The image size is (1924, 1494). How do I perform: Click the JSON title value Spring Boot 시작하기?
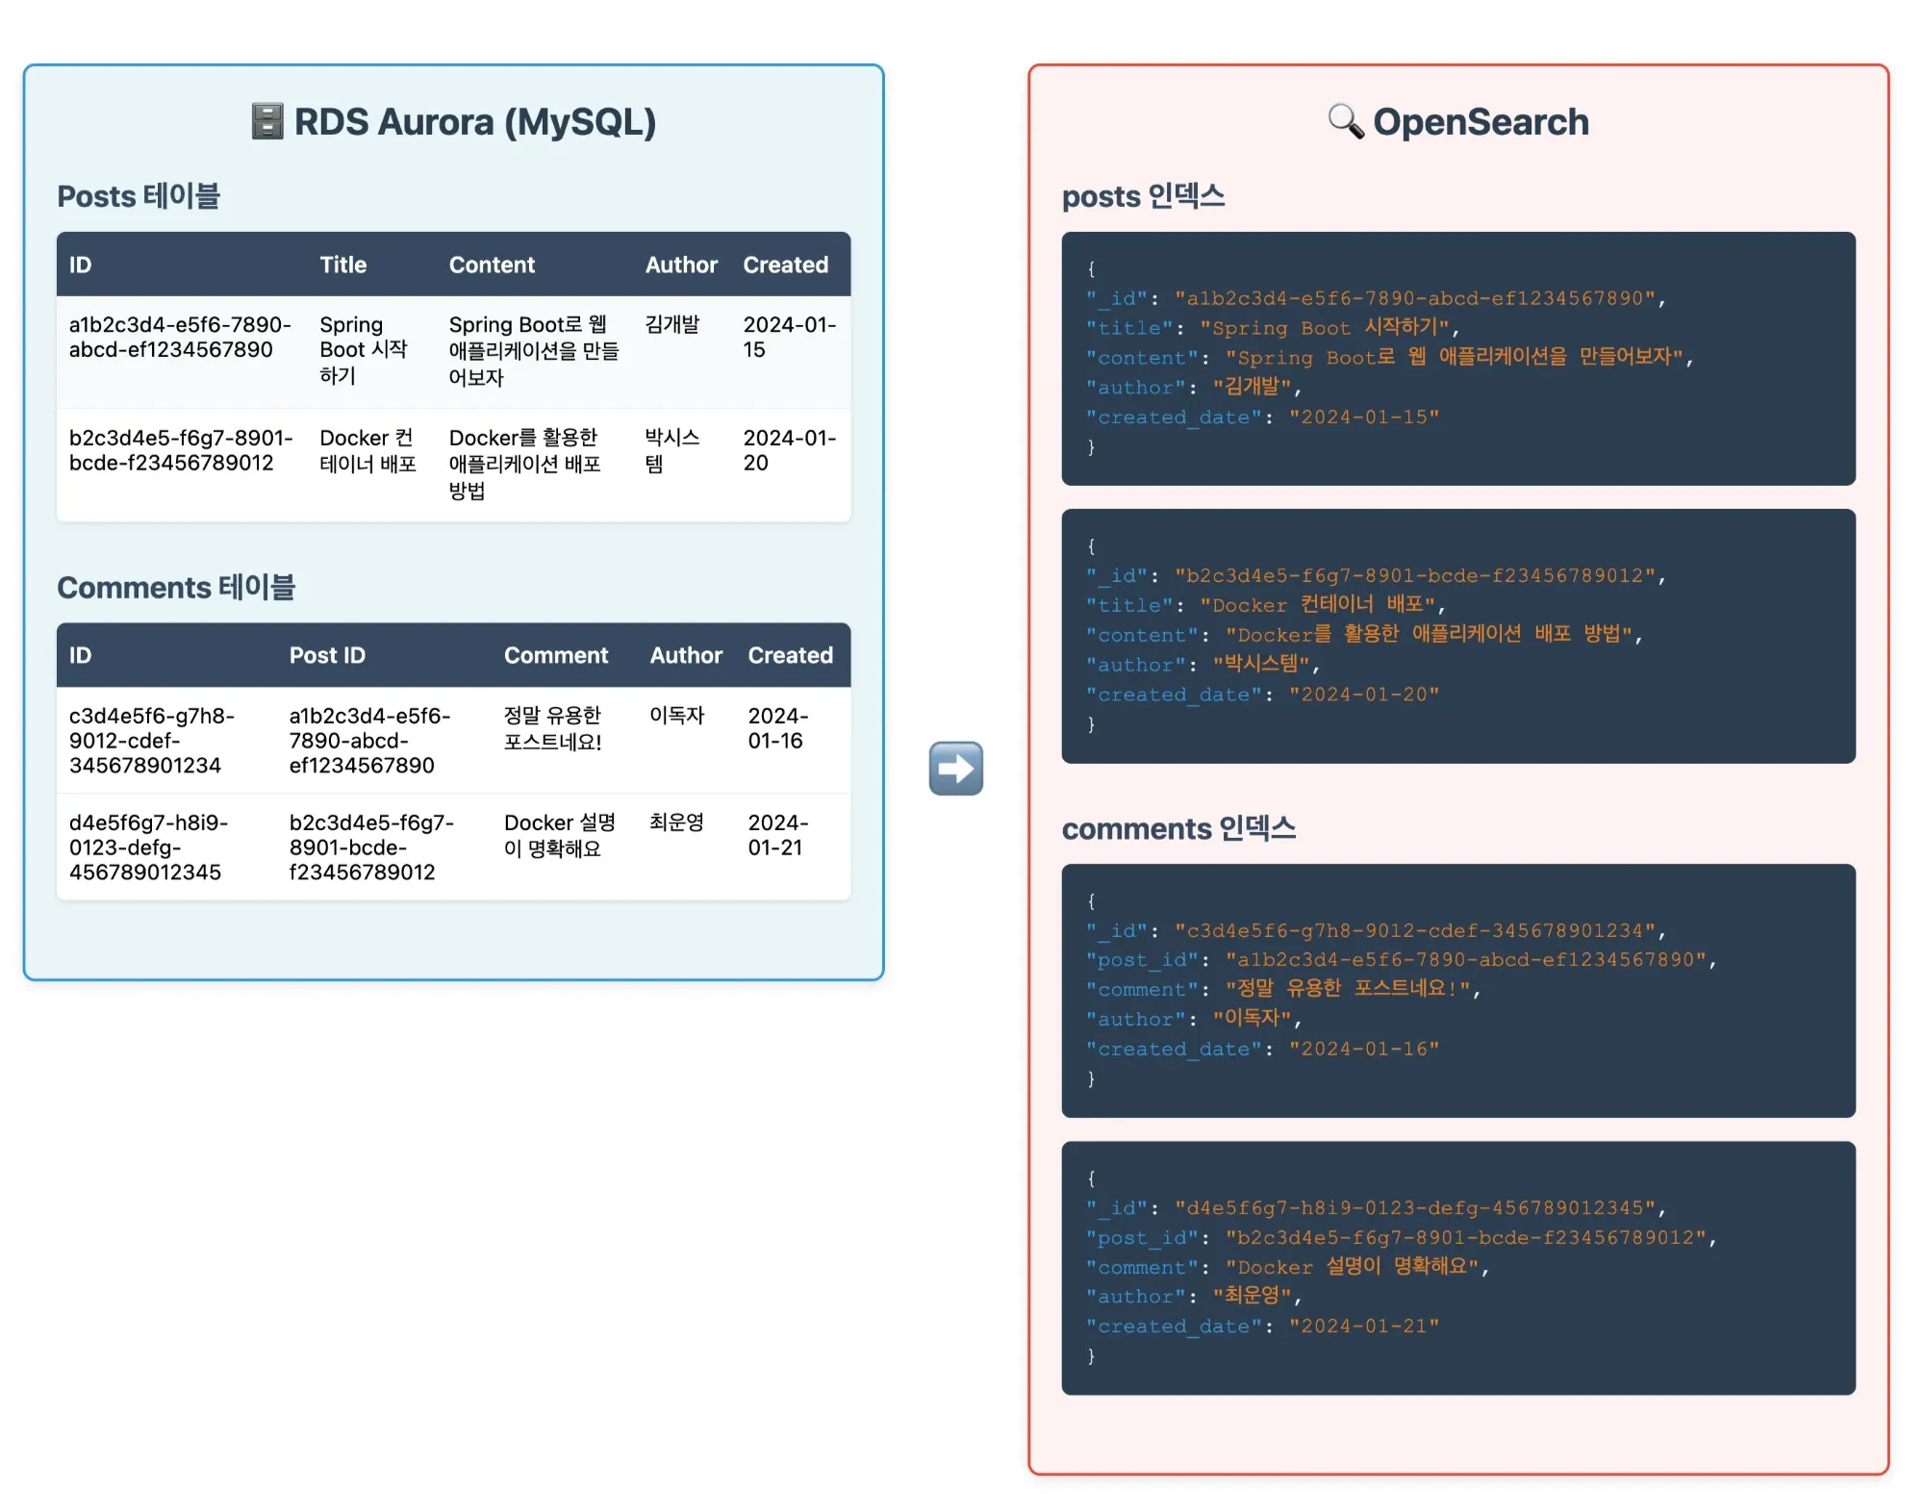(x=1327, y=328)
